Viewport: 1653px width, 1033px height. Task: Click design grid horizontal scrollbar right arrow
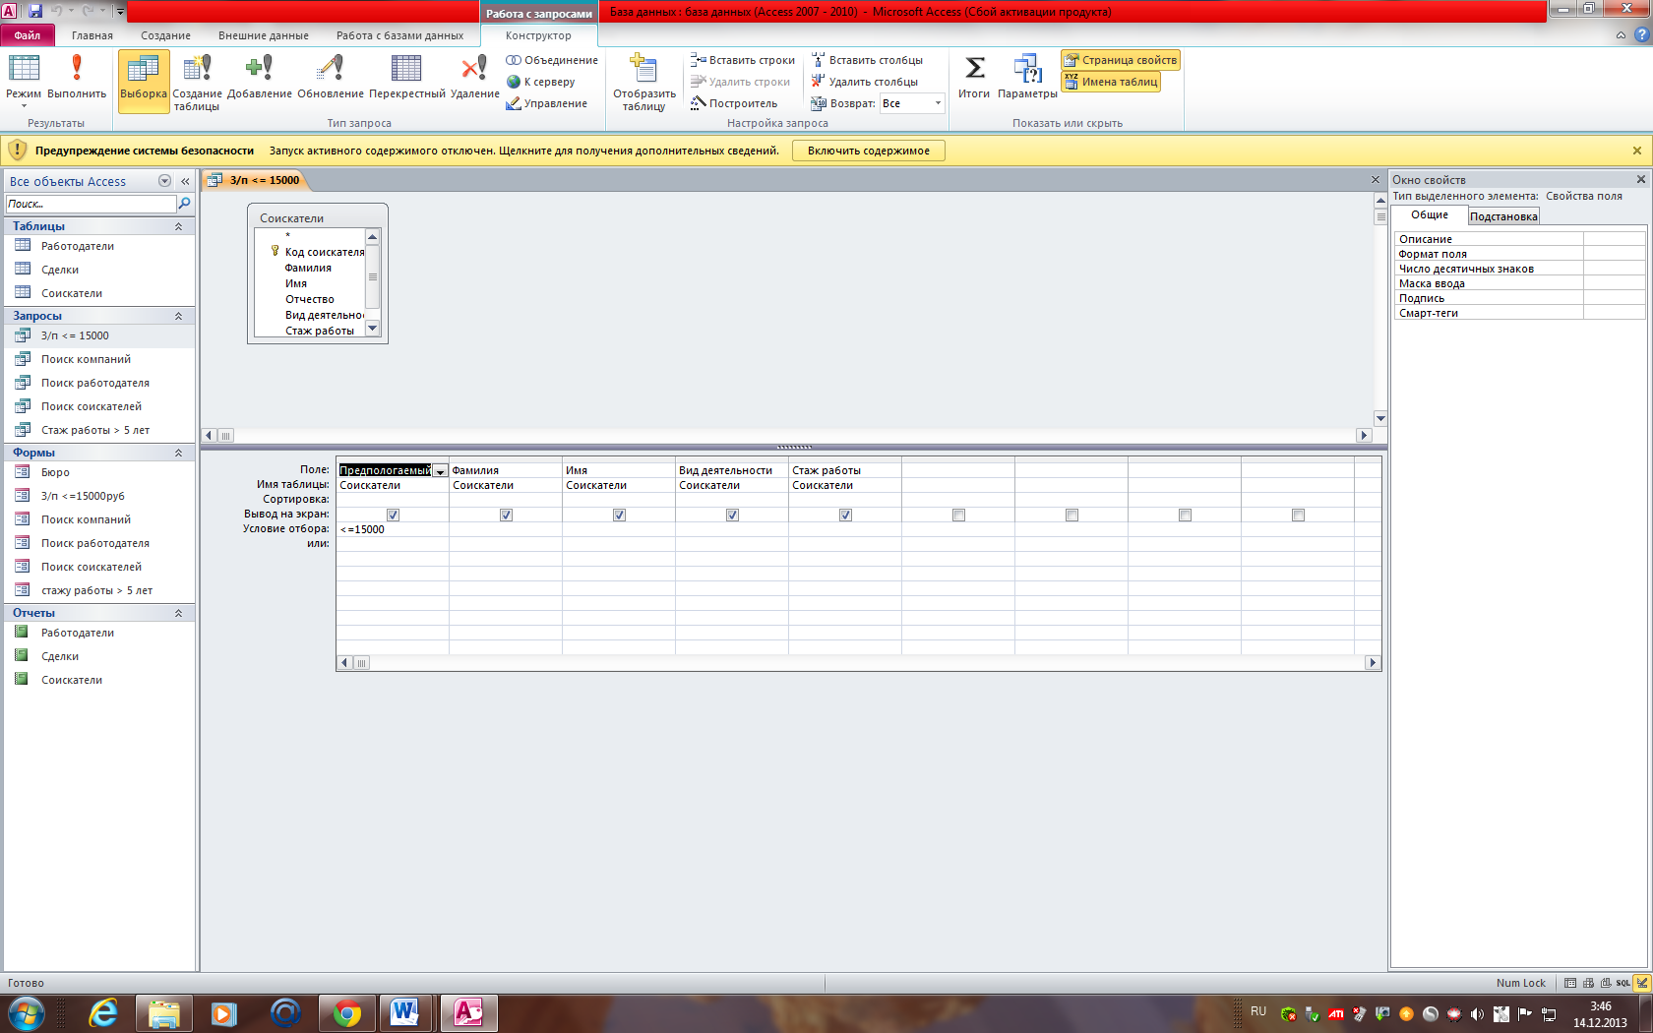pyautogui.click(x=1373, y=663)
